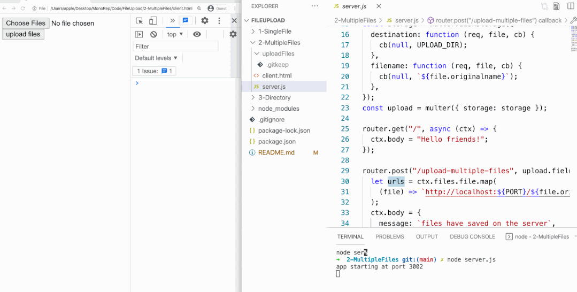Click the 'upload files' button
Image resolution: width=577 pixels, height=292 pixels.
tap(23, 34)
